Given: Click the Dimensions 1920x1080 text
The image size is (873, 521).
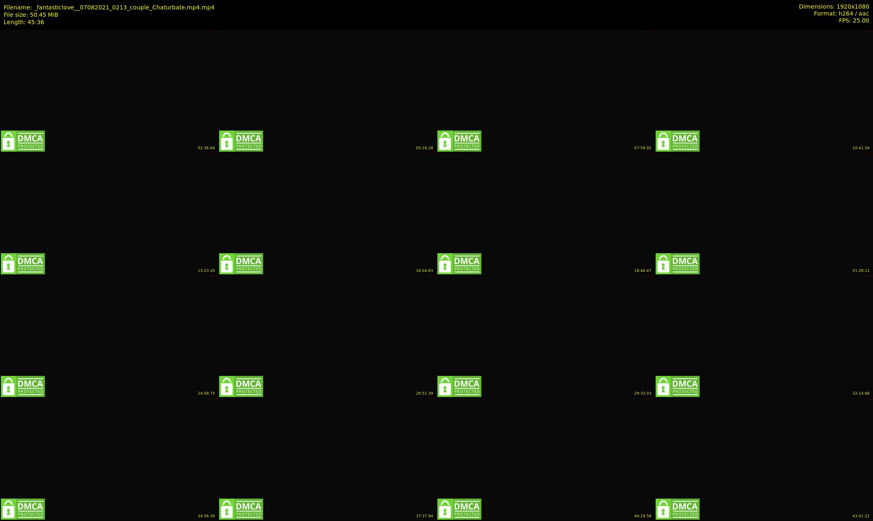Looking at the screenshot, I should (x=834, y=7).
